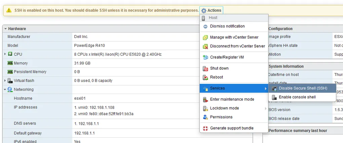Image resolution: width=343 pixels, height=143 pixels.
Task: Expand the CPU row
Action: [5, 54]
